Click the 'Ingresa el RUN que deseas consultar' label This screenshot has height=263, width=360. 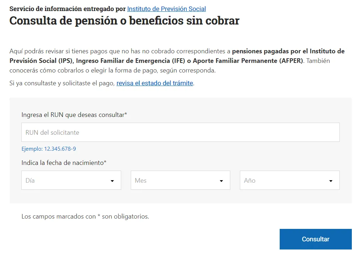tap(74, 115)
